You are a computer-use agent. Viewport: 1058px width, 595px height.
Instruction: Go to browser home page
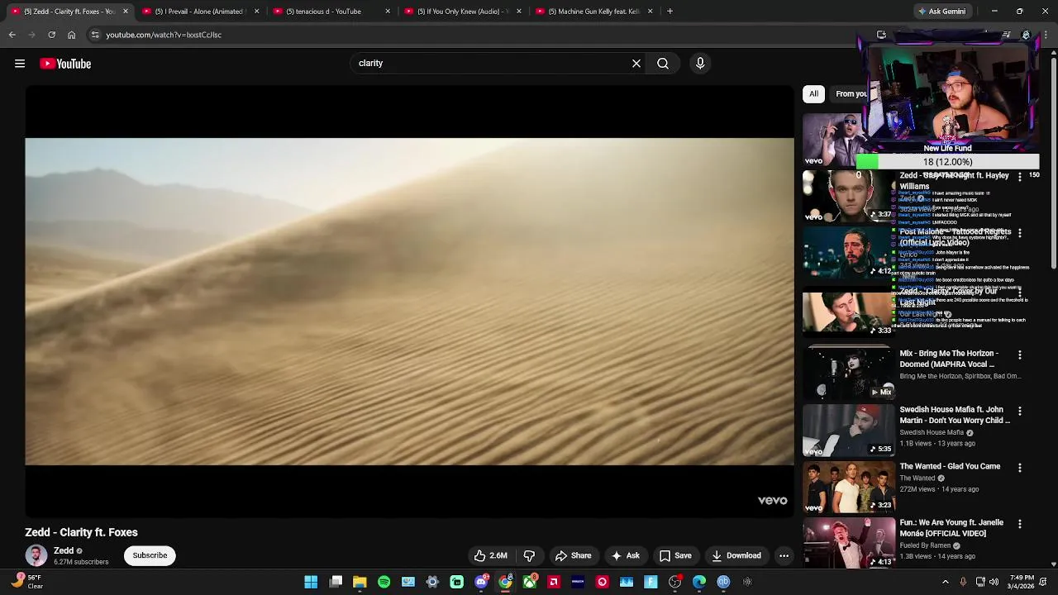pos(71,35)
